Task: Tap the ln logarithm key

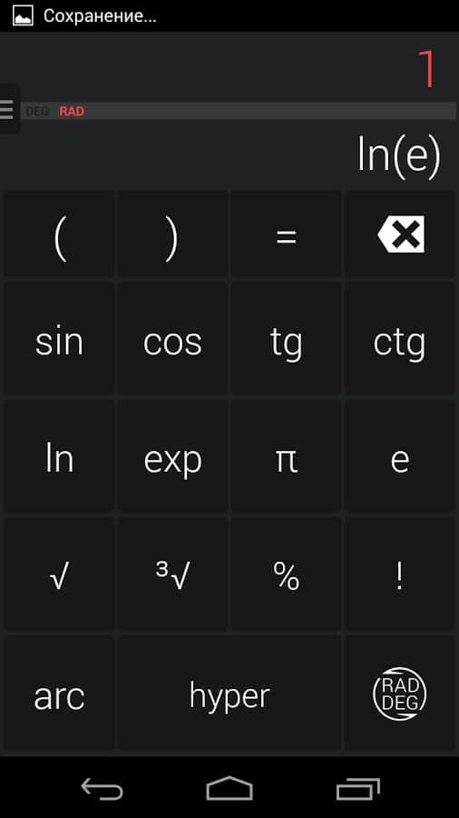Action: (x=59, y=457)
